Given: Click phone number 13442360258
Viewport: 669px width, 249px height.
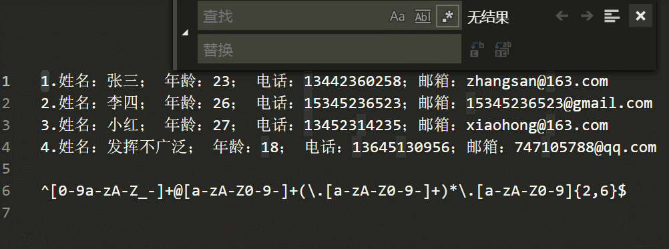Looking at the screenshot, I should click(353, 81).
